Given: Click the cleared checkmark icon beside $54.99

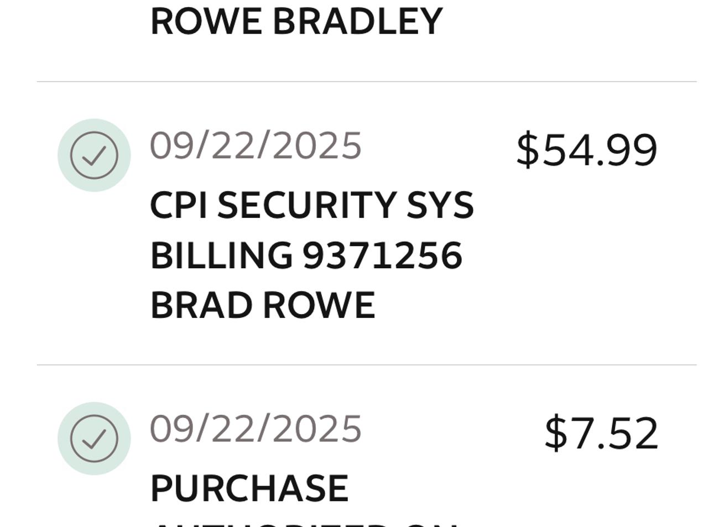Looking at the screenshot, I should point(94,155).
